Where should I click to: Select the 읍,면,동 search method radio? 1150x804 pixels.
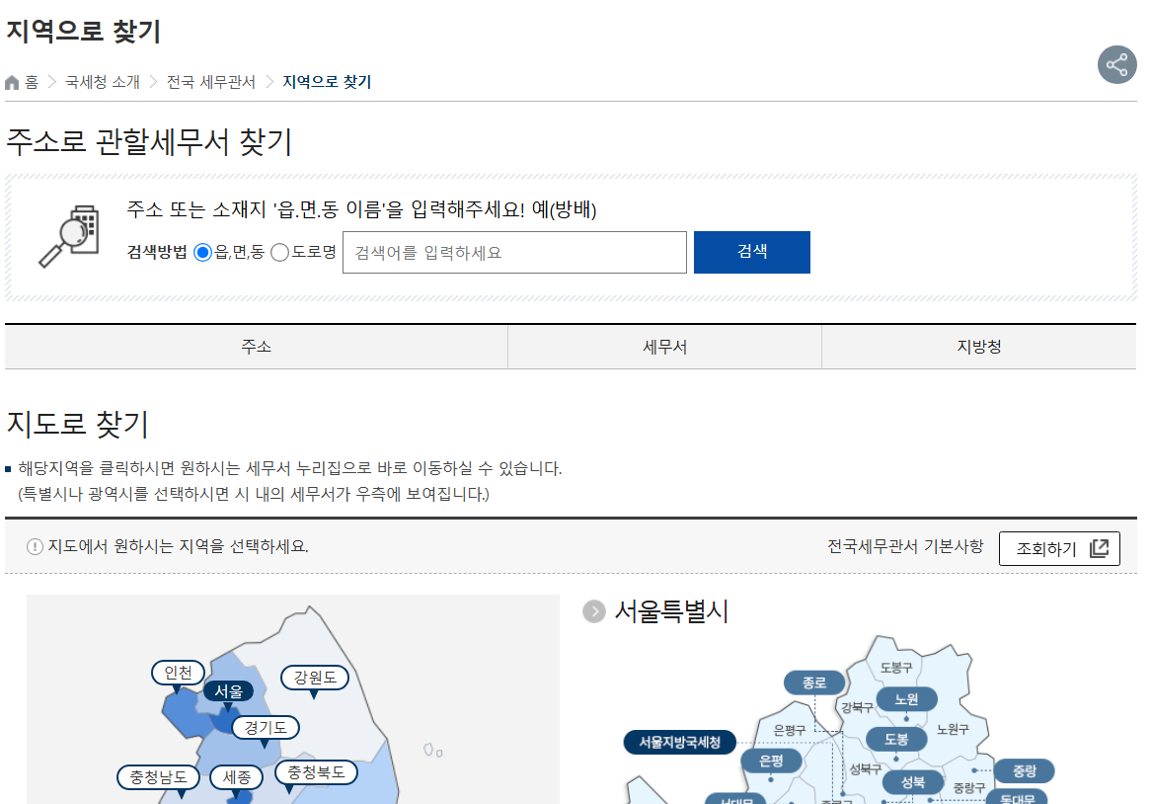(x=202, y=252)
